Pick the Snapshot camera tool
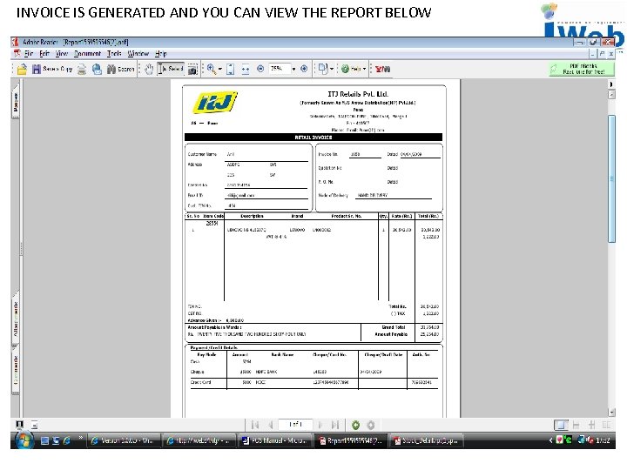 pyautogui.click(x=192, y=69)
